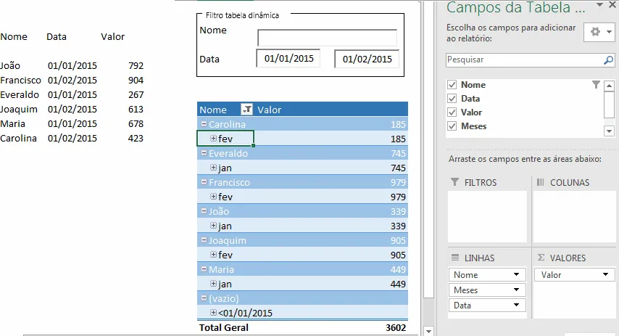619x336 pixels.
Task: Click the end date box 01/02/2015
Action: click(367, 59)
